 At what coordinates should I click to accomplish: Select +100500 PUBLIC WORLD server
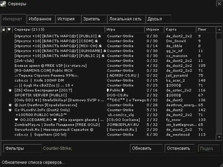(108, 115)
